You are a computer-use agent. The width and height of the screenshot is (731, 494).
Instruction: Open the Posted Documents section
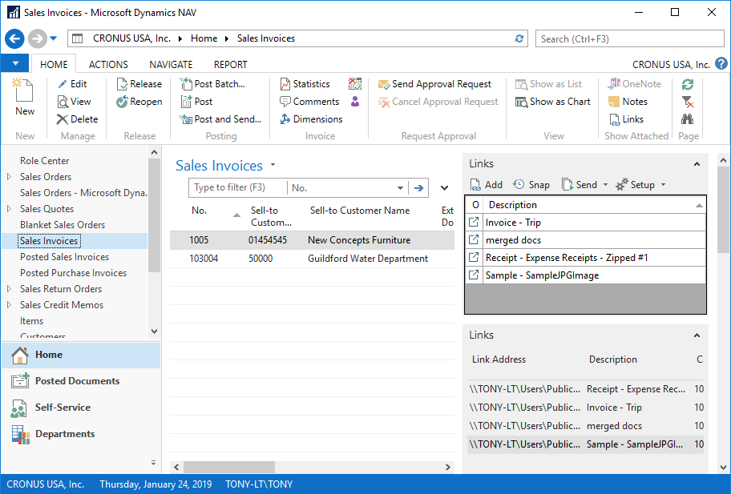(77, 381)
